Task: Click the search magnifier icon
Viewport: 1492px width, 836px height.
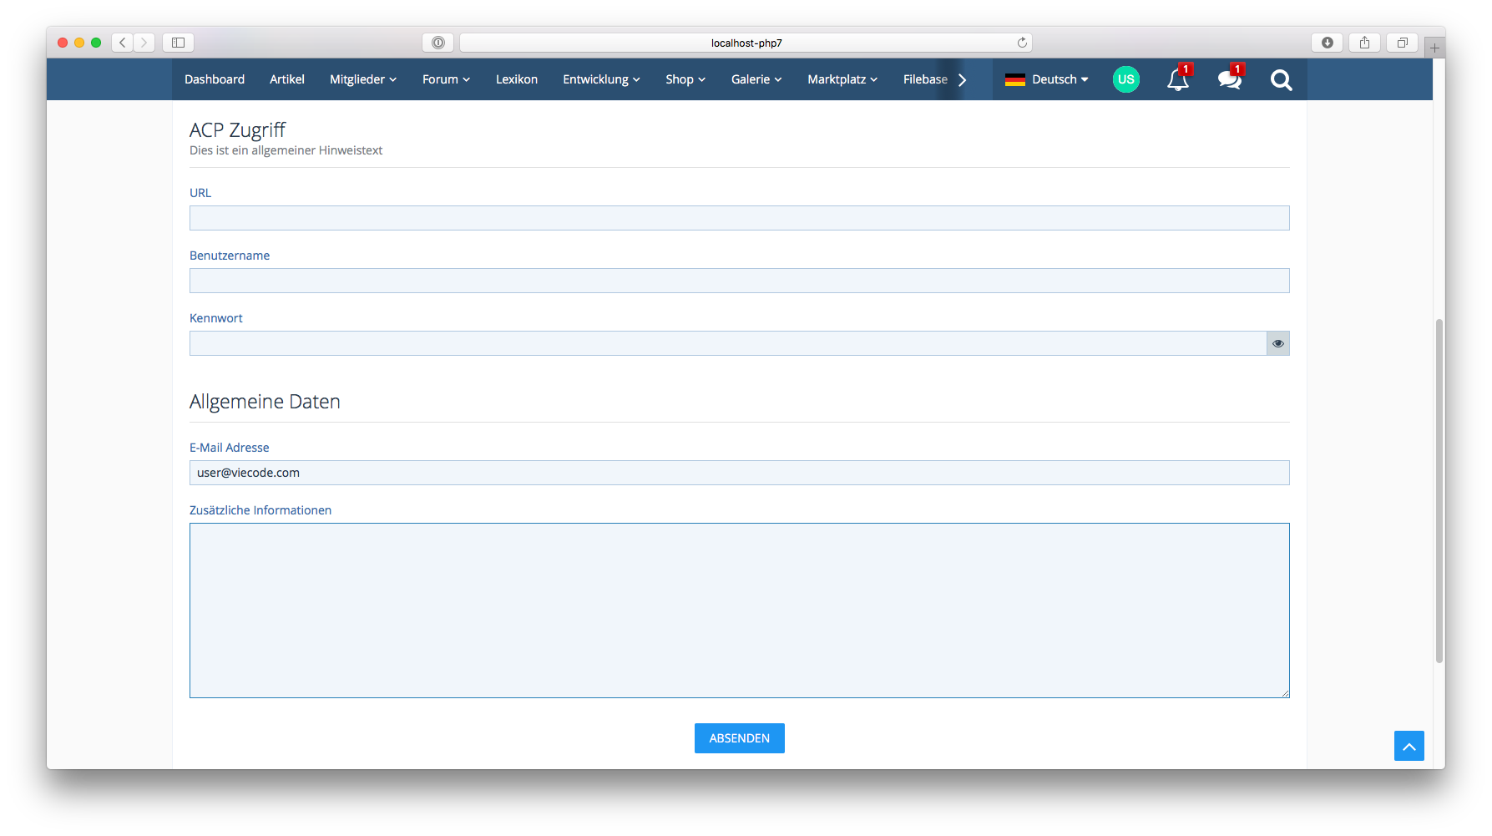Action: tap(1281, 80)
